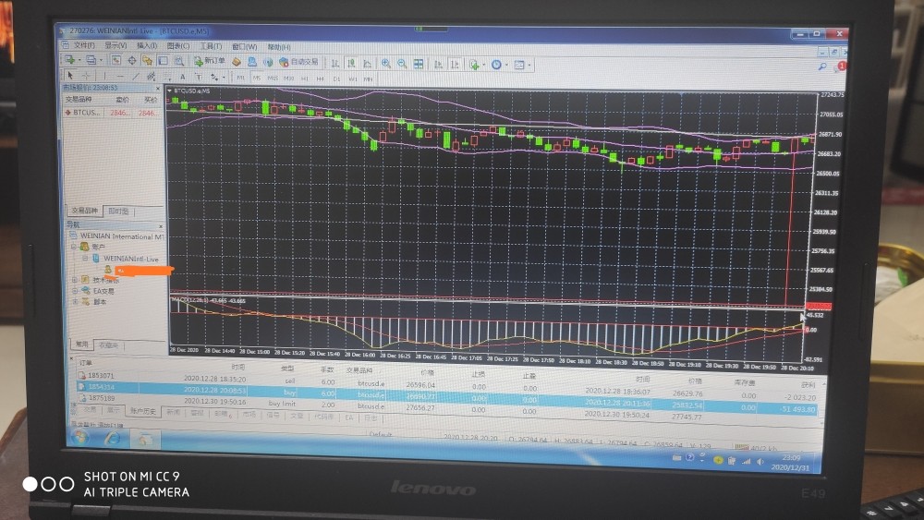Open the 图表(C) menu
The height and width of the screenshot is (520, 924).
(177, 46)
